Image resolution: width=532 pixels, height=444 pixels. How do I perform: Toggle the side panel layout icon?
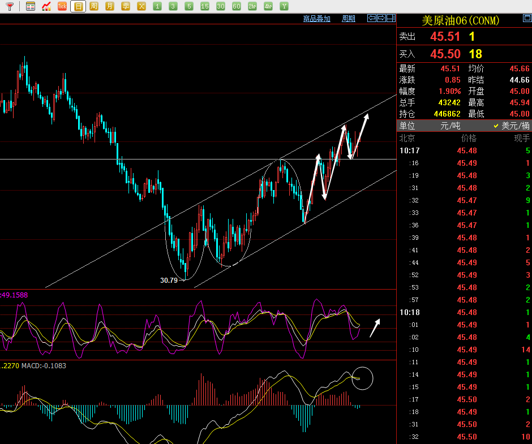(x=391, y=18)
